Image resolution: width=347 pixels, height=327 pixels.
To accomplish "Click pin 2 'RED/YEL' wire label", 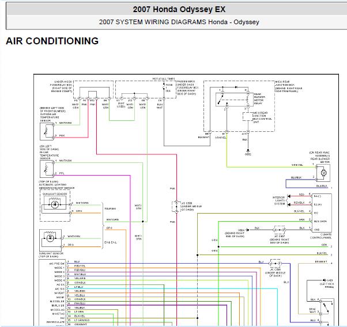I will tap(80, 266).
